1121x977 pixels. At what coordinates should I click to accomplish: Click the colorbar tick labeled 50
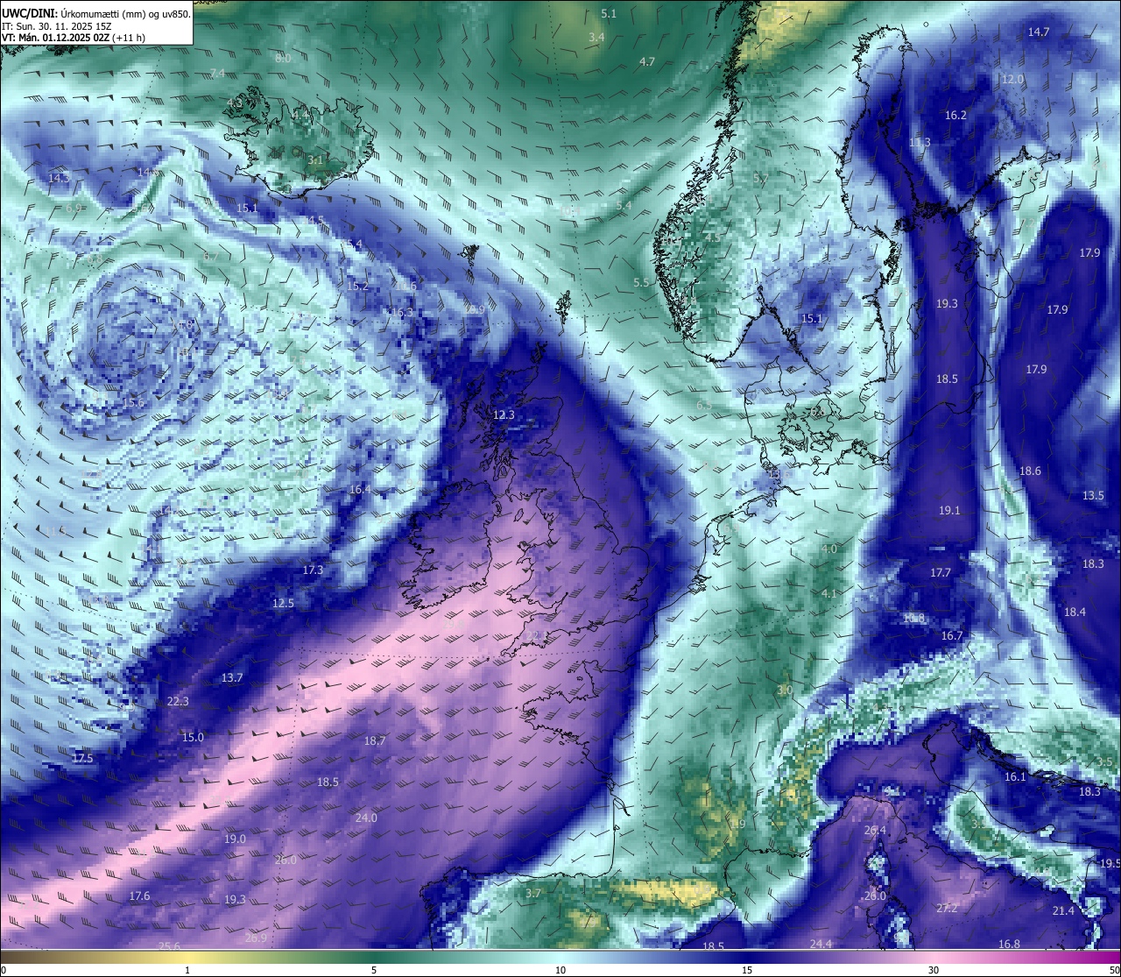[x=1114, y=970]
